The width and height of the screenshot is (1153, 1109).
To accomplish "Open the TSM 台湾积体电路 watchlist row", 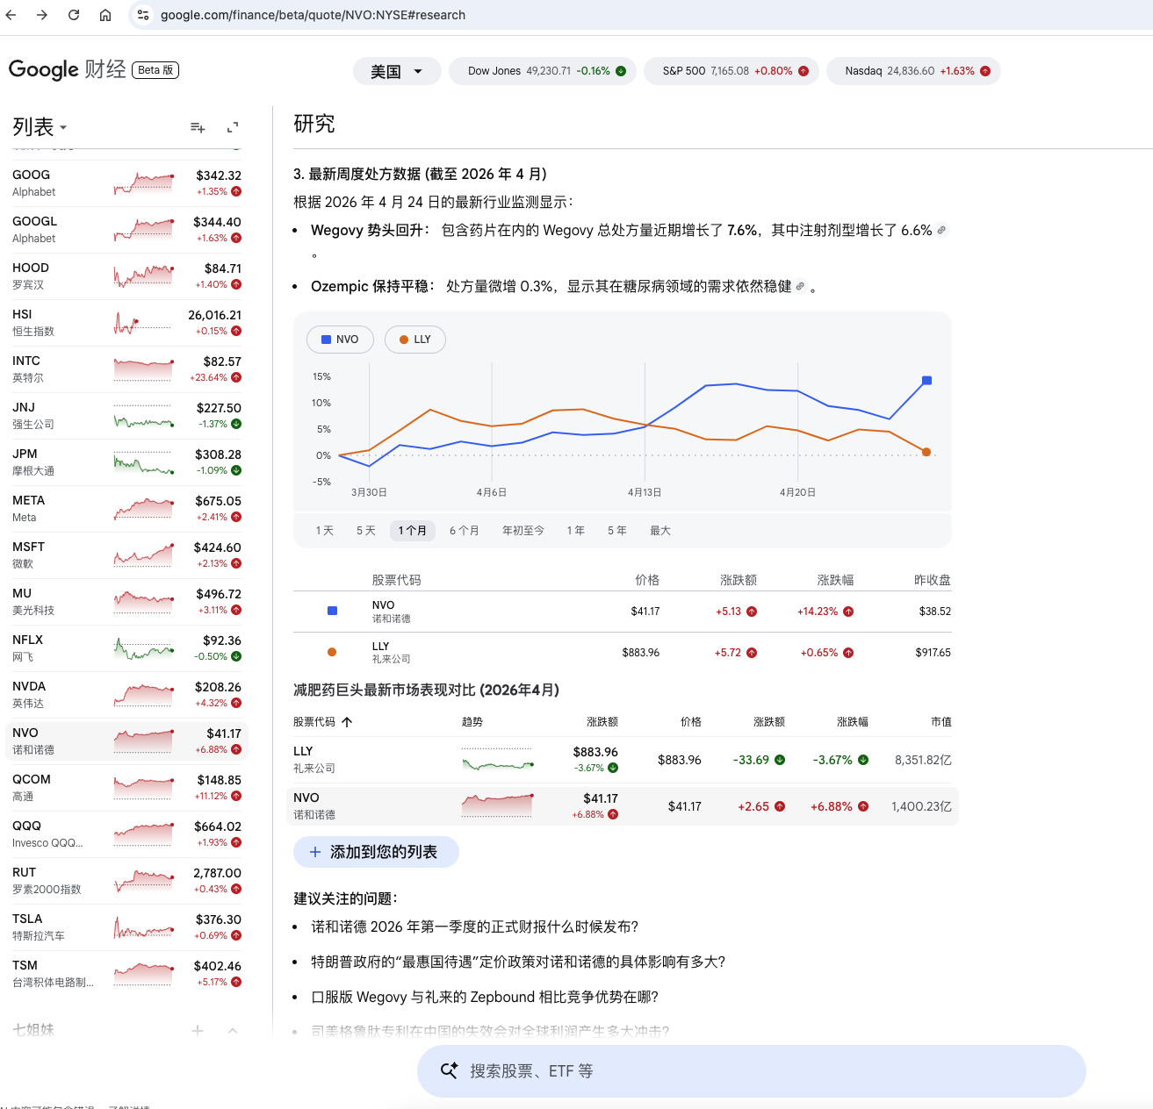I will click(x=127, y=974).
